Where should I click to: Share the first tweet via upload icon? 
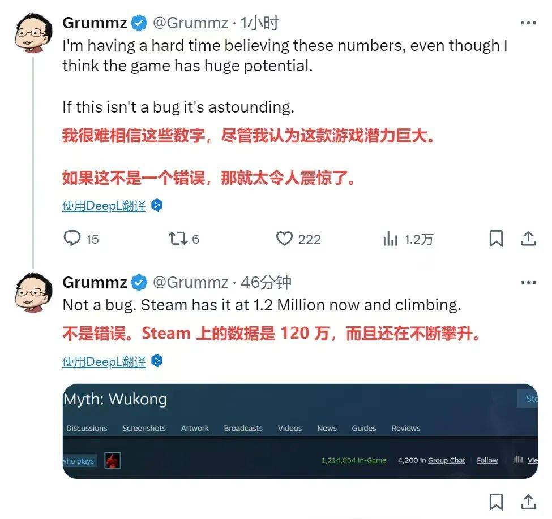point(528,239)
